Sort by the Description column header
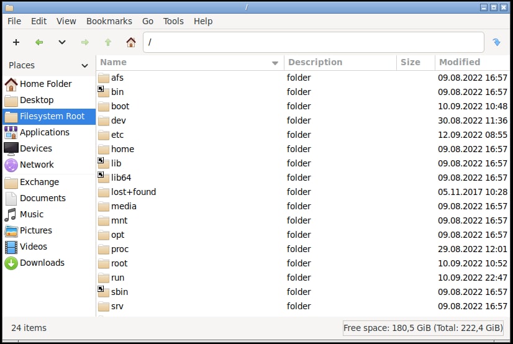513x344 pixels. (x=340, y=62)
